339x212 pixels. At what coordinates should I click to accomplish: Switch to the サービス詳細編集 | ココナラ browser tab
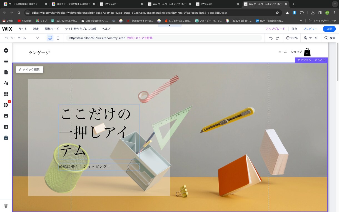(25, 4)
